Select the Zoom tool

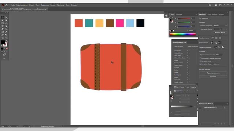(x=6, y=38)
